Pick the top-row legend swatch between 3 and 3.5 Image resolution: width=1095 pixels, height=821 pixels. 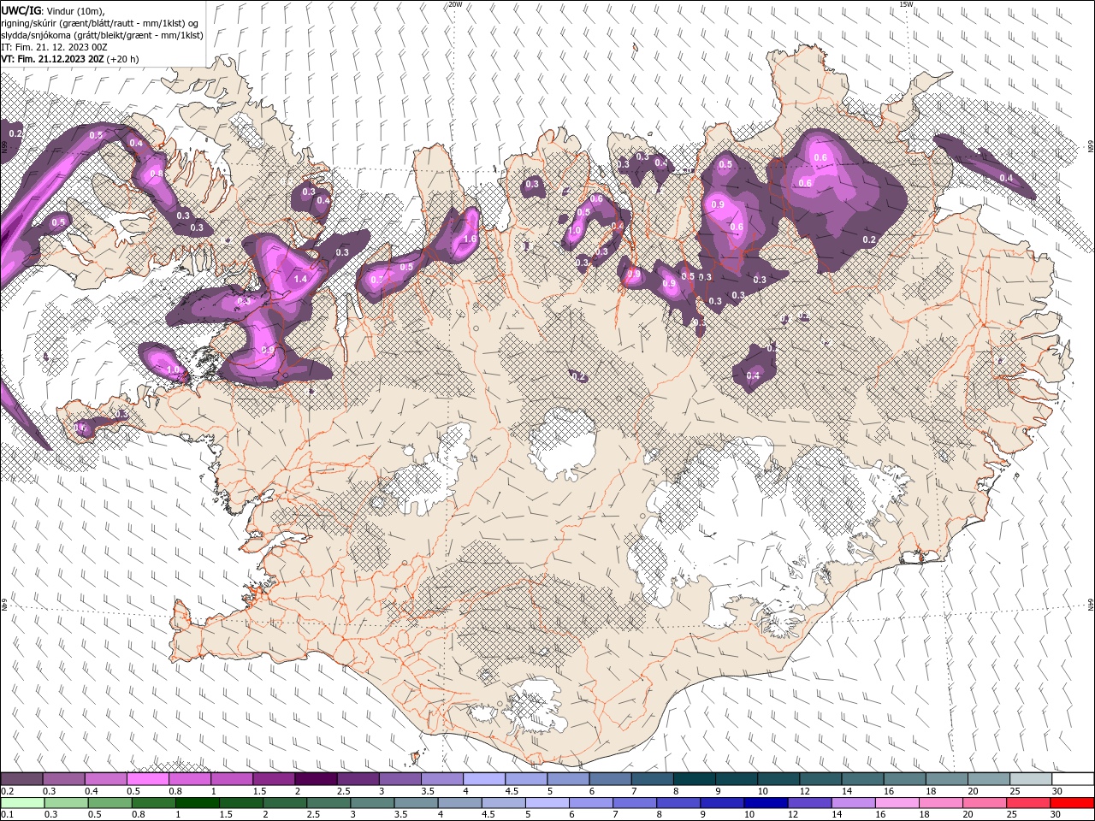pos(400,779)
